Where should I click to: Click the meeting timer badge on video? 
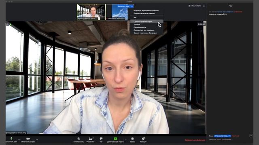[202, 24]
